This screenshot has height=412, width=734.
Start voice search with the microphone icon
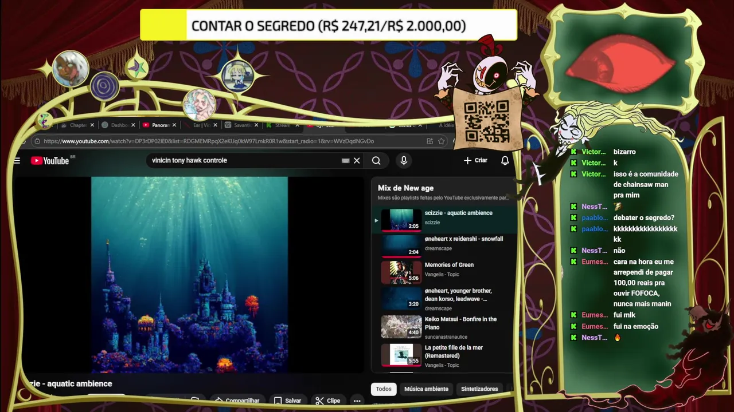click(404, 161)
